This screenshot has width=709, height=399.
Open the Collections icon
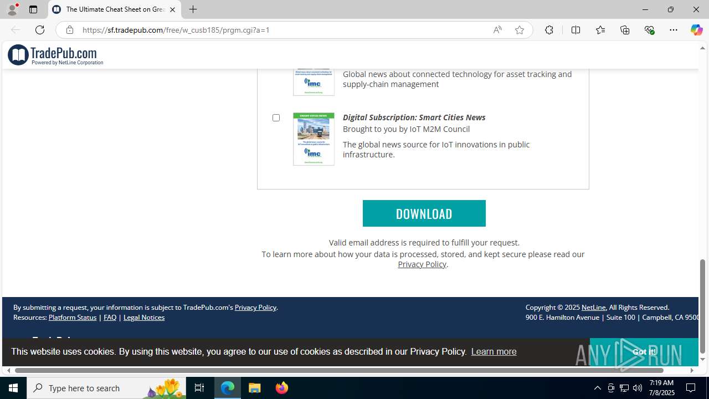tap(625, 30)
